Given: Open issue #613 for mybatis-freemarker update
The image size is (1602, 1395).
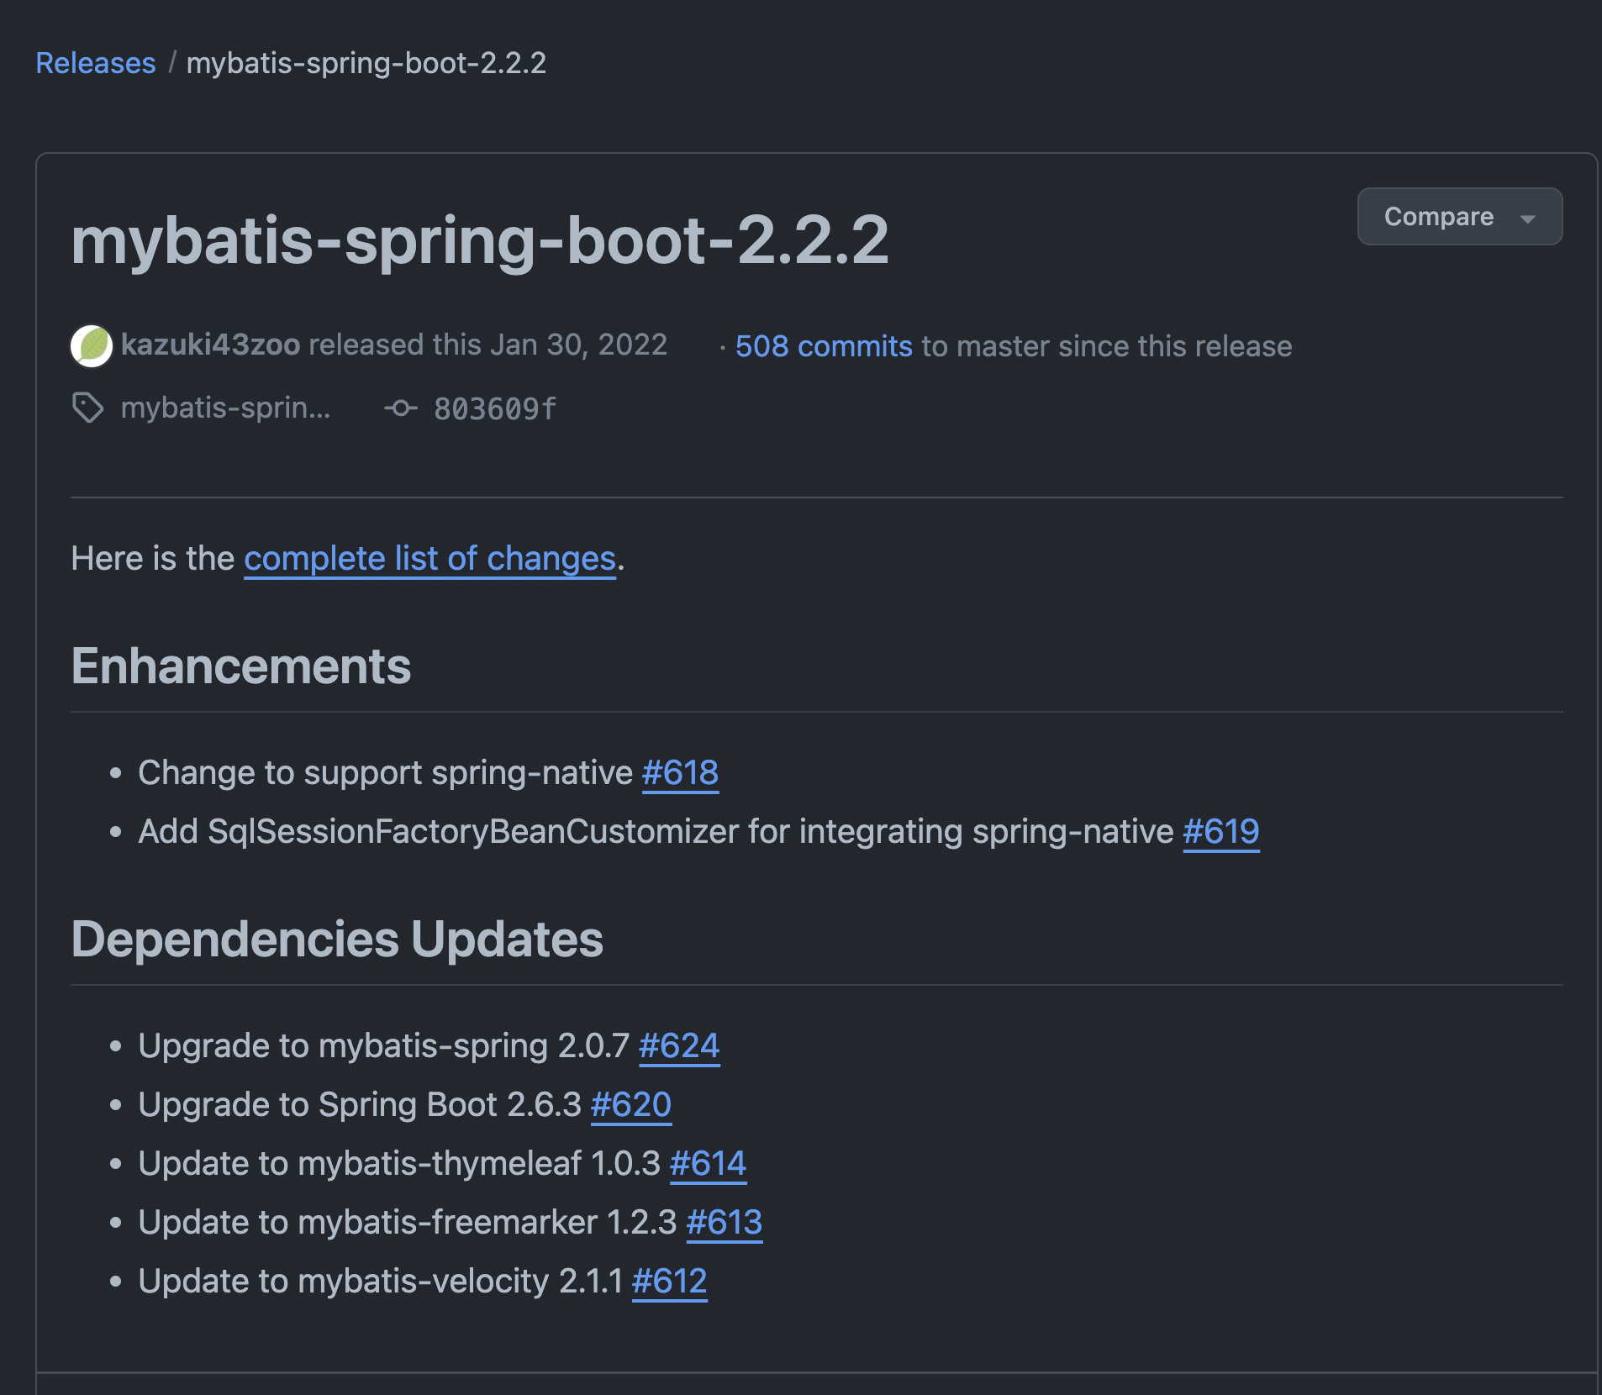Looking at the screenshot, I should click(725, 1223).
